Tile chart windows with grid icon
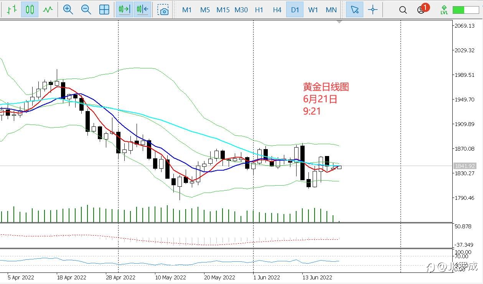483x284 pixels. pos(104,10)
